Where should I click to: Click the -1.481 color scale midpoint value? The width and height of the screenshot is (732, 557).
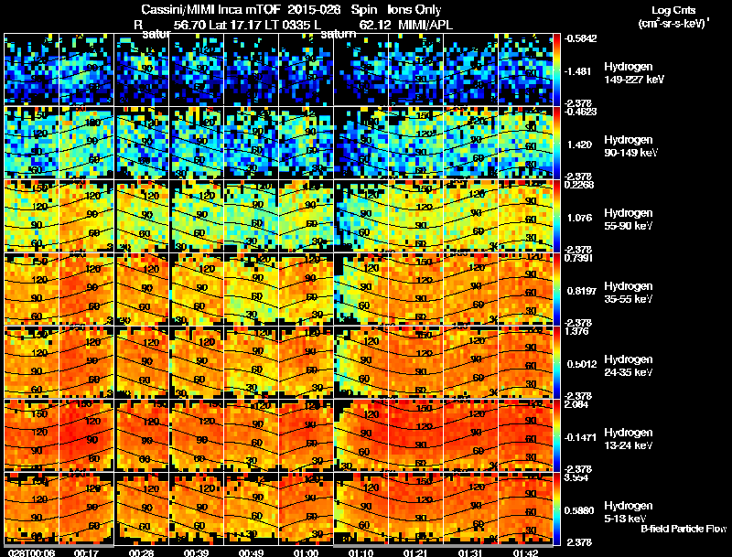pyautogui.click(x=578, y=71)
